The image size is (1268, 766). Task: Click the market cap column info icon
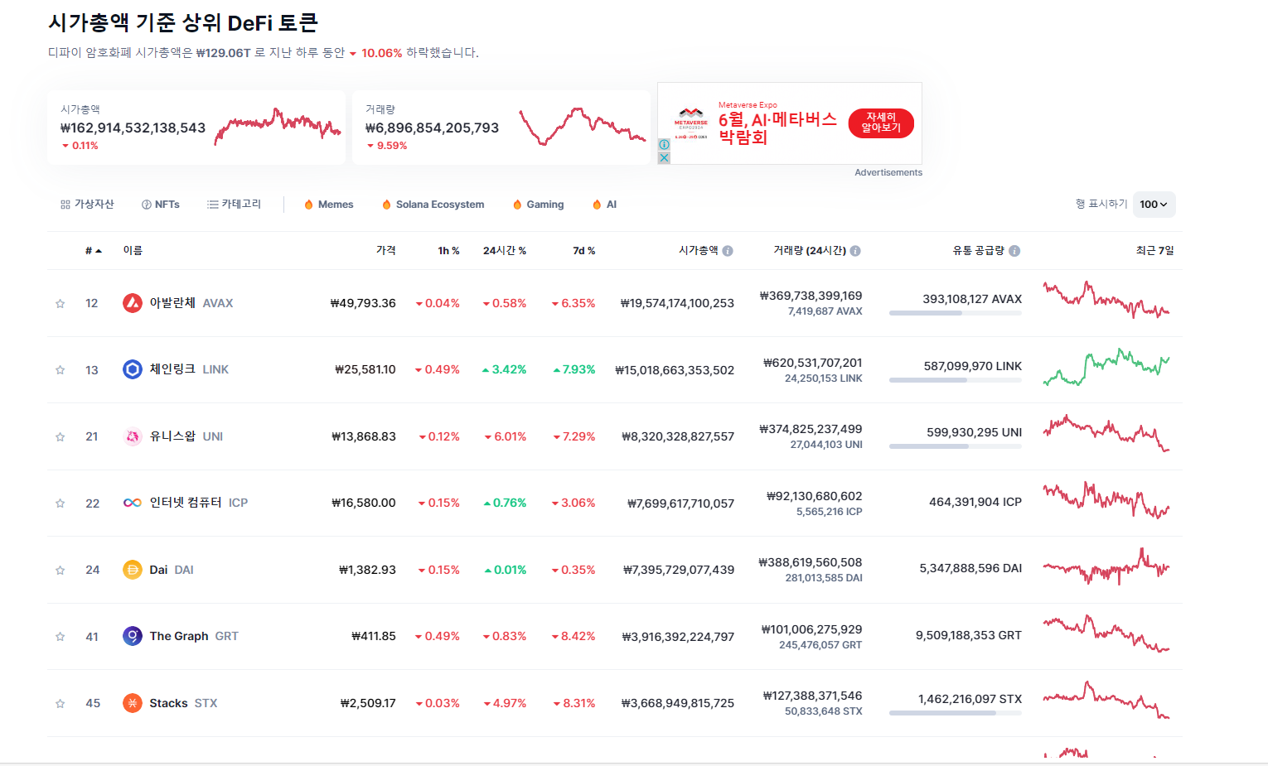(x=728, y=251)
